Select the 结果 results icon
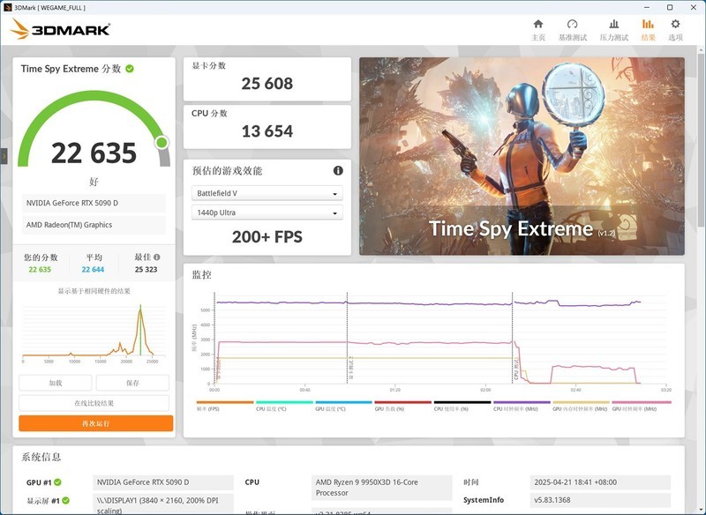The width and height of the screenshot is (706, 515). pyautogui.click(x=647, y=25)
